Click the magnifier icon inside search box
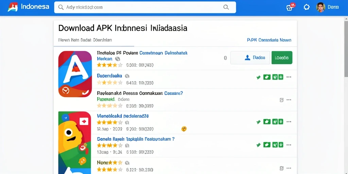Screen dimensions: 348x174 pos(226,7)
